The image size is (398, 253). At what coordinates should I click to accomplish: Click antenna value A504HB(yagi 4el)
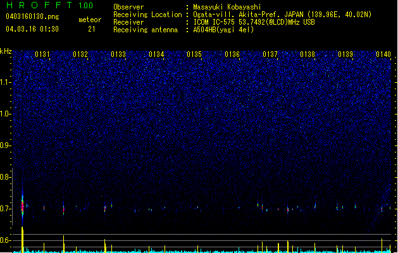click(x=223, y=30)
